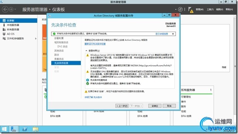Click the back arrow navigation button
238x134 pixels.
click(x=5, y=9)
